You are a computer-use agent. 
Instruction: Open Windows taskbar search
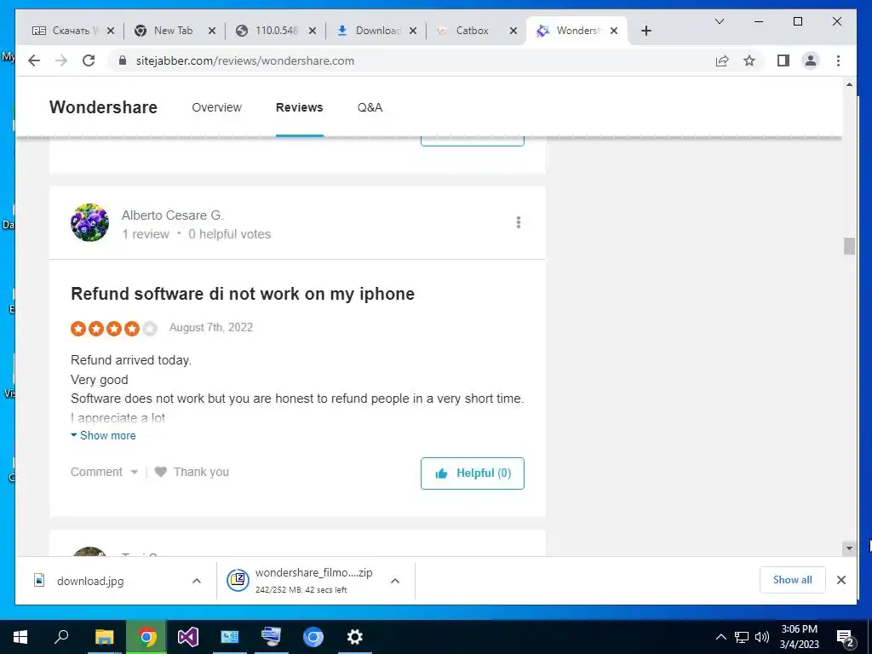point(61,637)
